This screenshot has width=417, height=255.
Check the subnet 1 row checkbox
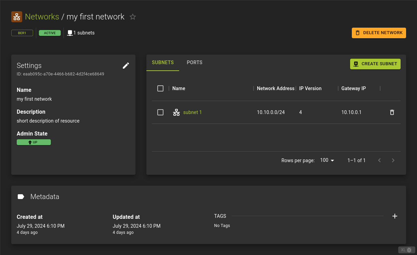(160, 112)
